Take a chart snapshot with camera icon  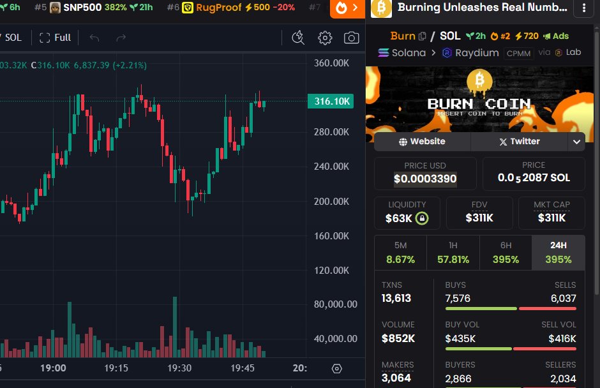(x=351, y=38)
